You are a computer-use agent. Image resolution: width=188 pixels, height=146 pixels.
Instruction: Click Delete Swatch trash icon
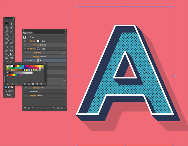(41, 84)
